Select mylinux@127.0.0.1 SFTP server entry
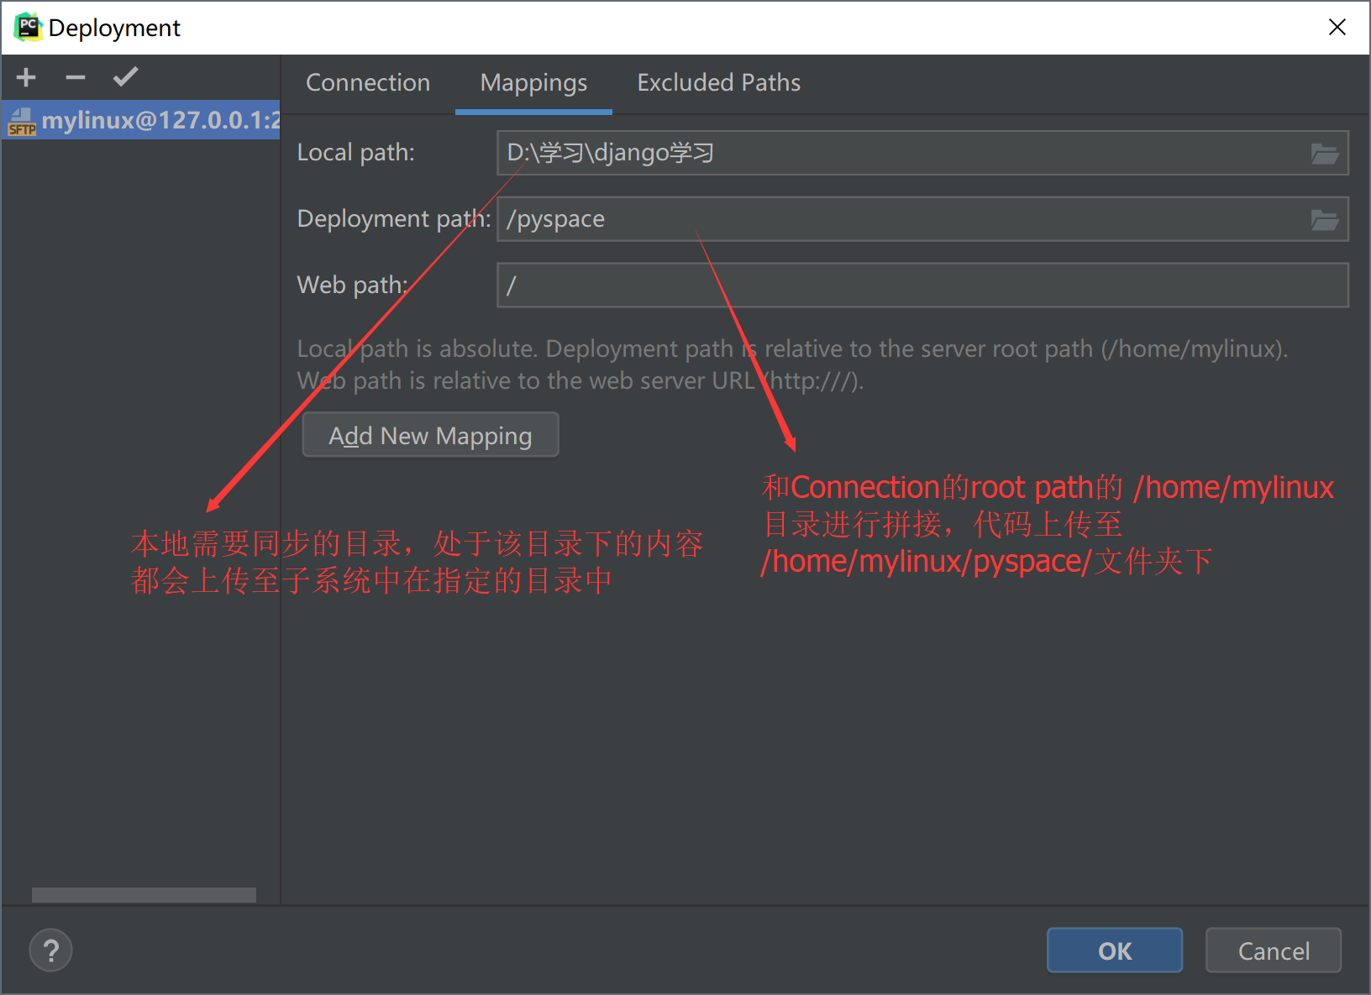The height and width of the screenshot is (995, 1371). tap(141, 120)
